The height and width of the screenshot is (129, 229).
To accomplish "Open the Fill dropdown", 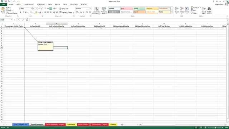I will pos(194,10).
